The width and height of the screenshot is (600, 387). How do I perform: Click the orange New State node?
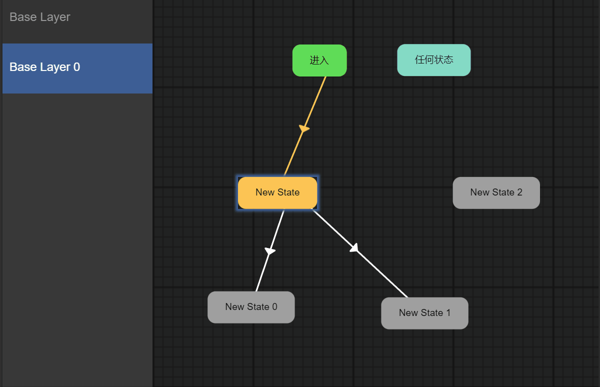coord(277,192)
